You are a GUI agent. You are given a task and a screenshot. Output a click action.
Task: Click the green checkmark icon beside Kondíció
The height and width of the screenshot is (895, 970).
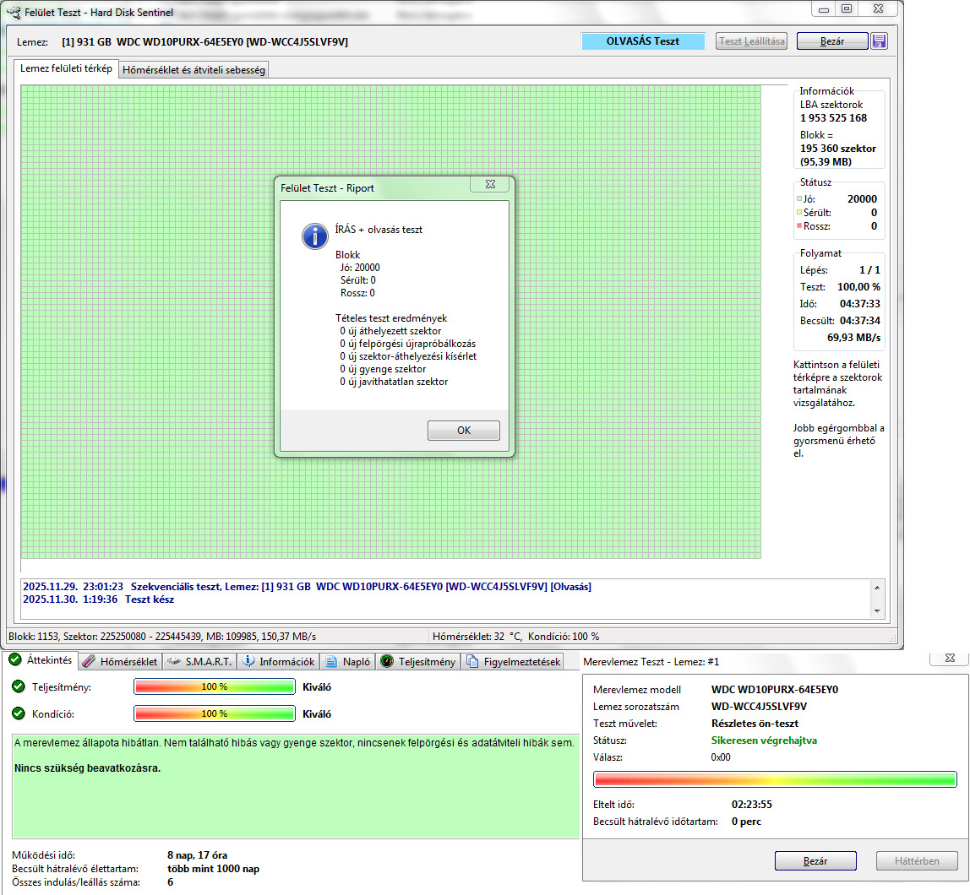pyautogui.click(x=19, y=714)
